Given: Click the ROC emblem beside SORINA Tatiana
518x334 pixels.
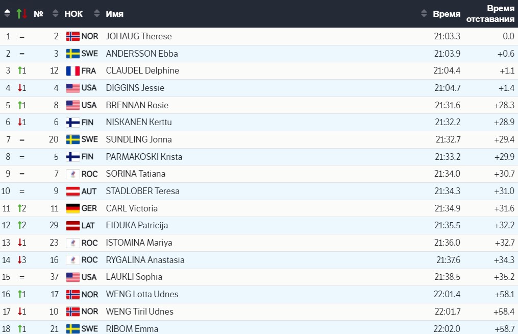Looking at the screenshot, I should 73,174.
